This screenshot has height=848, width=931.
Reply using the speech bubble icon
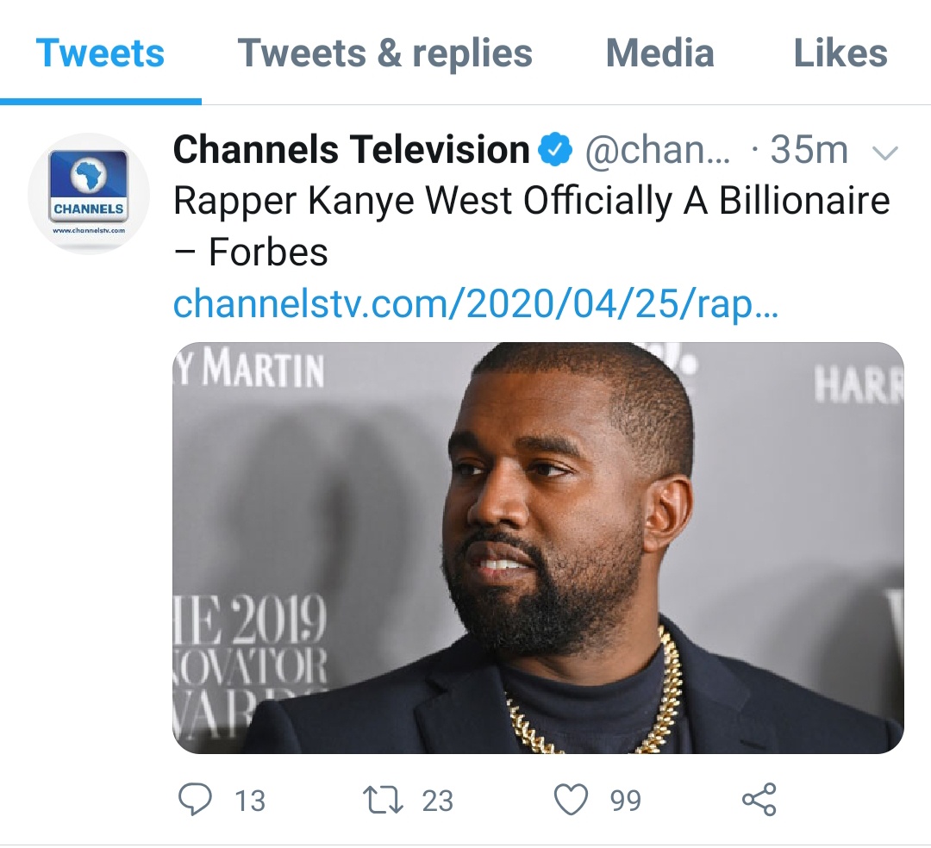click(x=195, y=800)
